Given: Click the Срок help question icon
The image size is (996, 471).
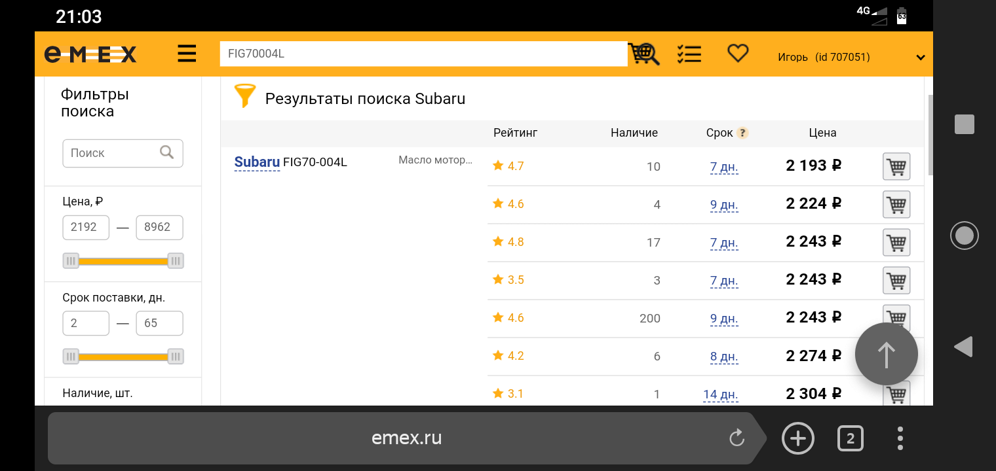Looking at the screenshot, I should coord(742,133).
